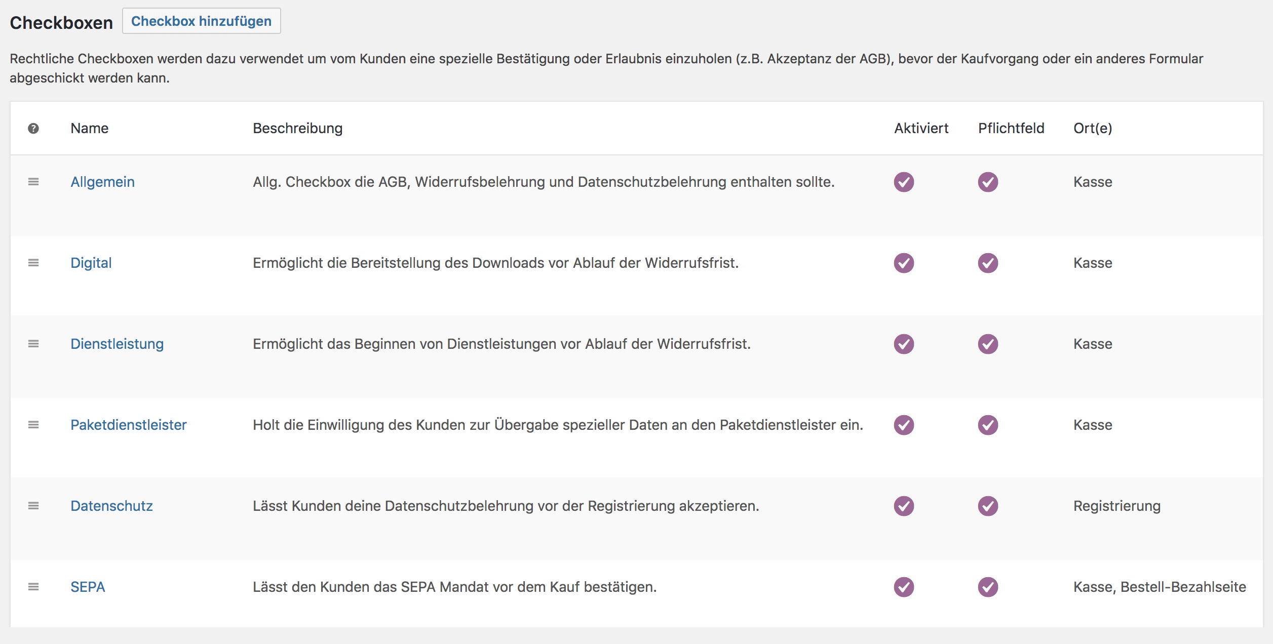Click drag handle for Paketdienstleister row

pyautogui.click(x=33, y=425)
